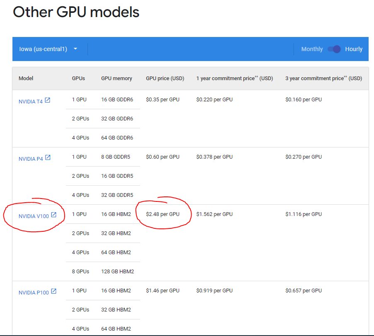Screen dimensions: 374x336
Task: Click the 16 GB GDDR5 memory cell
Action: [x=117, y=176]
